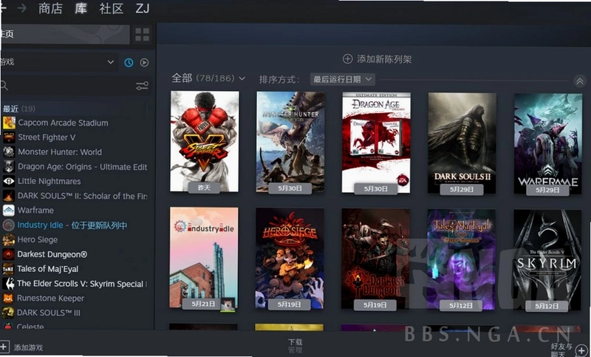The width and height of the screenshot is (591, 357).
Task: Open Street Fighter V cover thumbnail
Action: click(x=205, y=141)
